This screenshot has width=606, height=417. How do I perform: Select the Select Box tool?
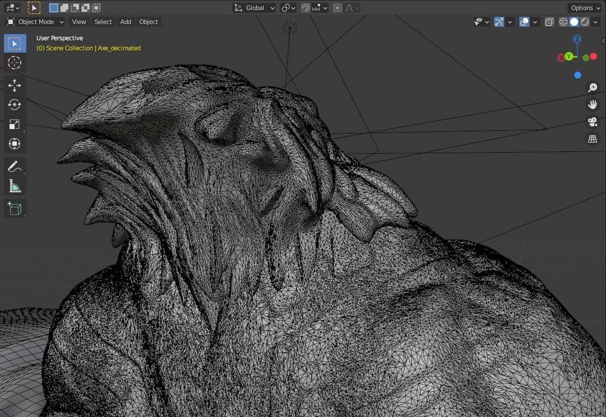15,43
